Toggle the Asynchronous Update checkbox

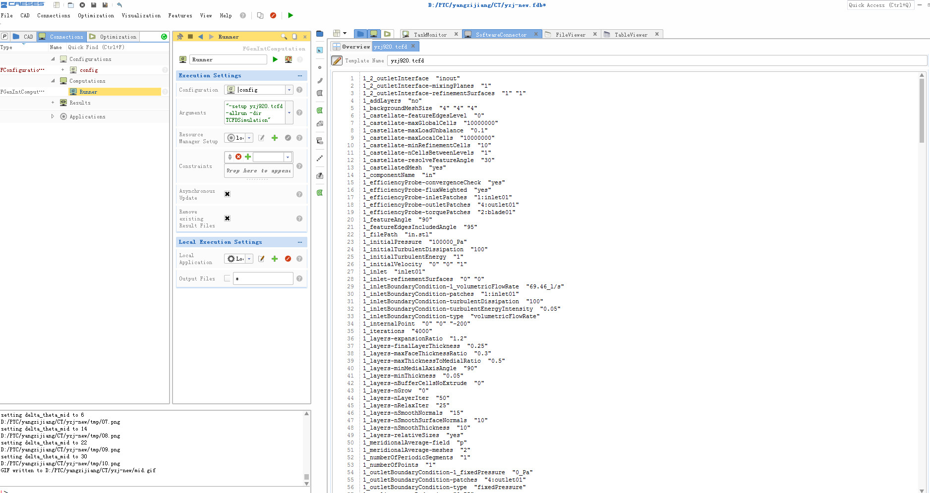227,194
